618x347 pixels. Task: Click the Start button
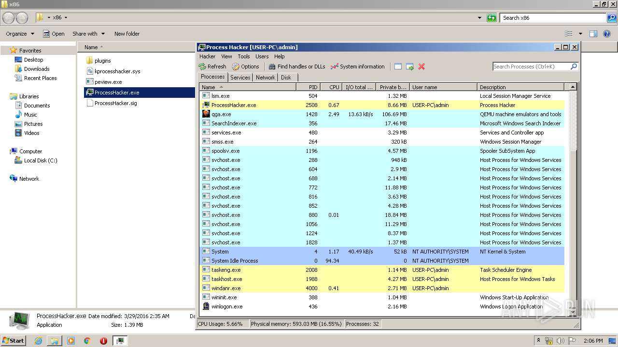coord(13,340)
